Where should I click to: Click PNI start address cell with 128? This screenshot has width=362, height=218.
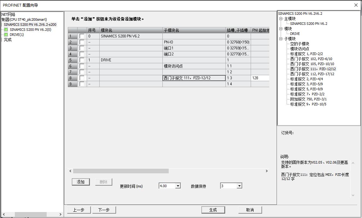pos(260,78)
